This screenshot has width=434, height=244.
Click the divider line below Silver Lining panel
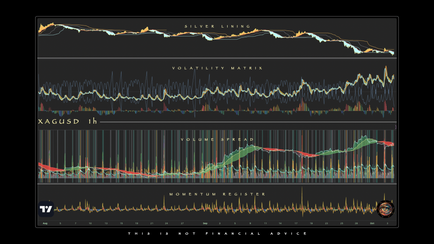(217, 58)
